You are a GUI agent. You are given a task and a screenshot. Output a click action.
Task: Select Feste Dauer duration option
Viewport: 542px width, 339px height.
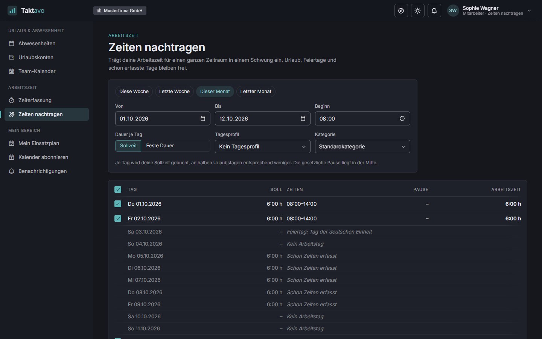pyautogui.click(x=160, y=146)
